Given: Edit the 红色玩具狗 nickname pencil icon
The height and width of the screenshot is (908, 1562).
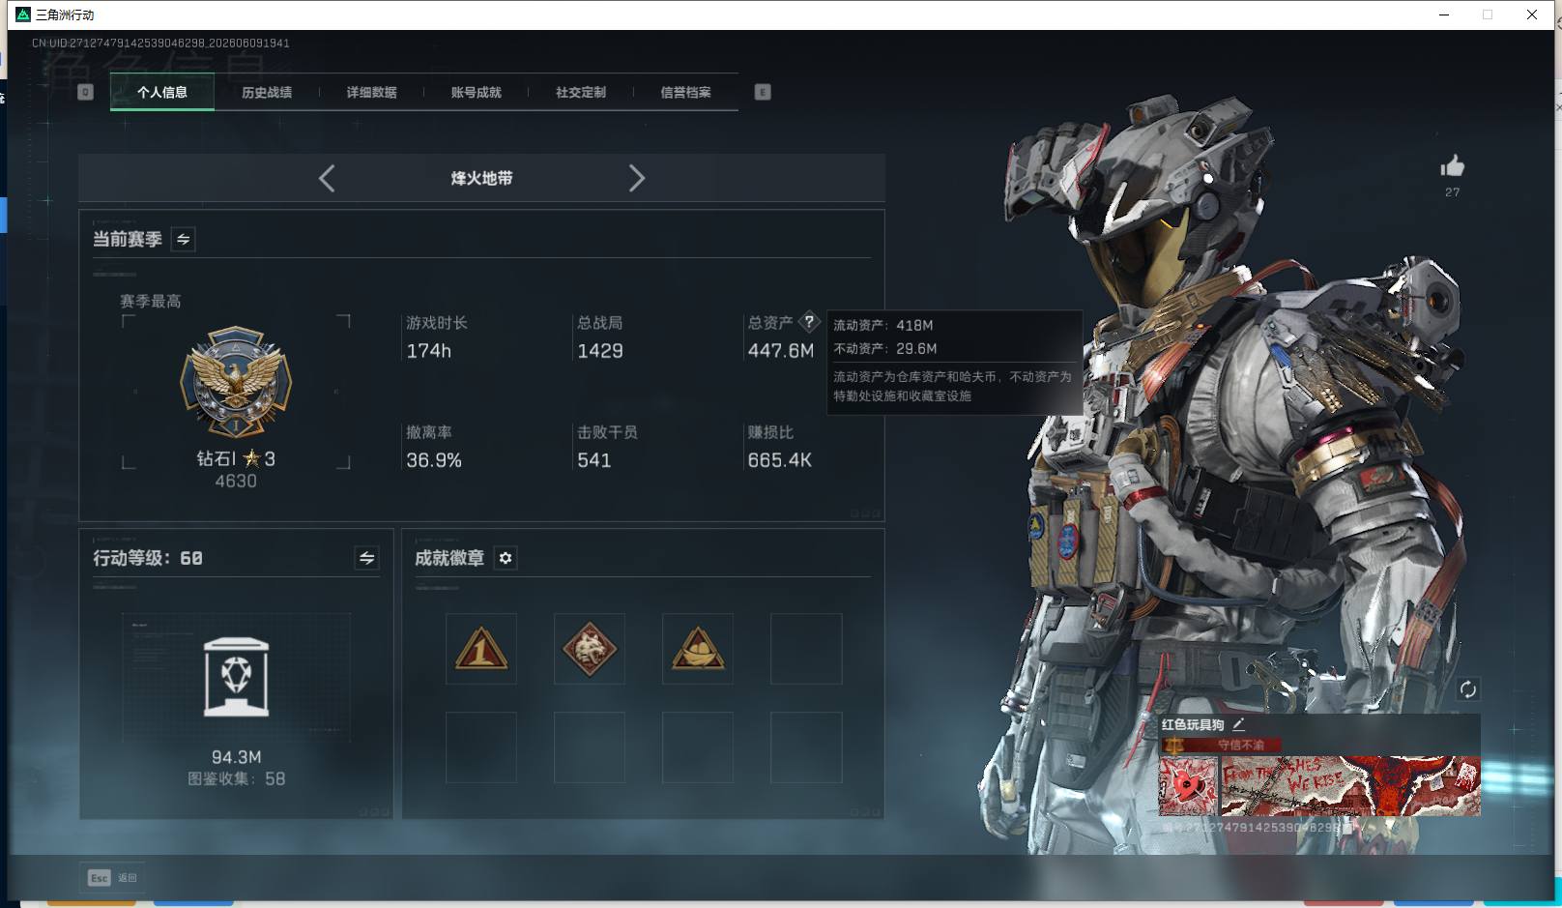Looking at the screenshot, I should (x=1238, y=724).
